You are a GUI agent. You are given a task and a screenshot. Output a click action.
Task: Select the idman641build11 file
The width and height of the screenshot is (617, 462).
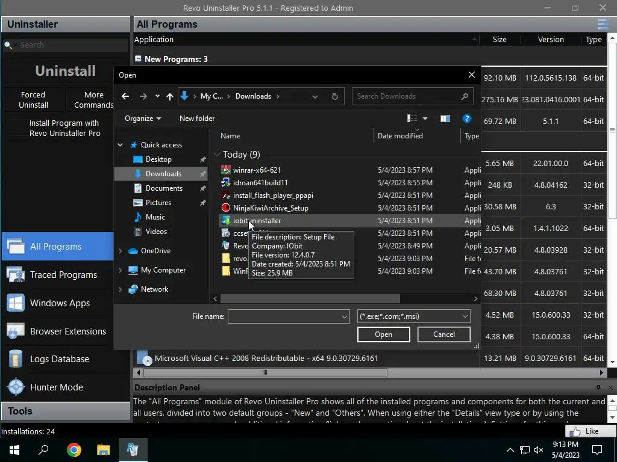260,183
